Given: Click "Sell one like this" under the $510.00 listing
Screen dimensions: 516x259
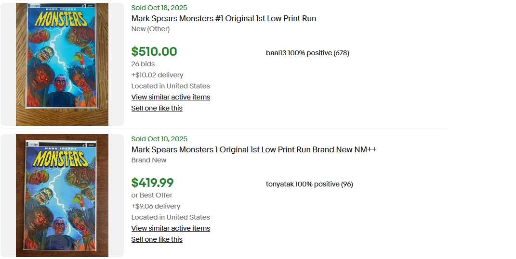Looking at the screenshot, I should (157, 108).
